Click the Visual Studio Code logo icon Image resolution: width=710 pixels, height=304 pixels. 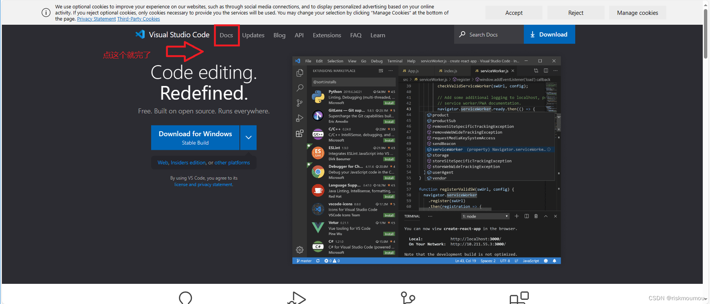tap(140, 35)
